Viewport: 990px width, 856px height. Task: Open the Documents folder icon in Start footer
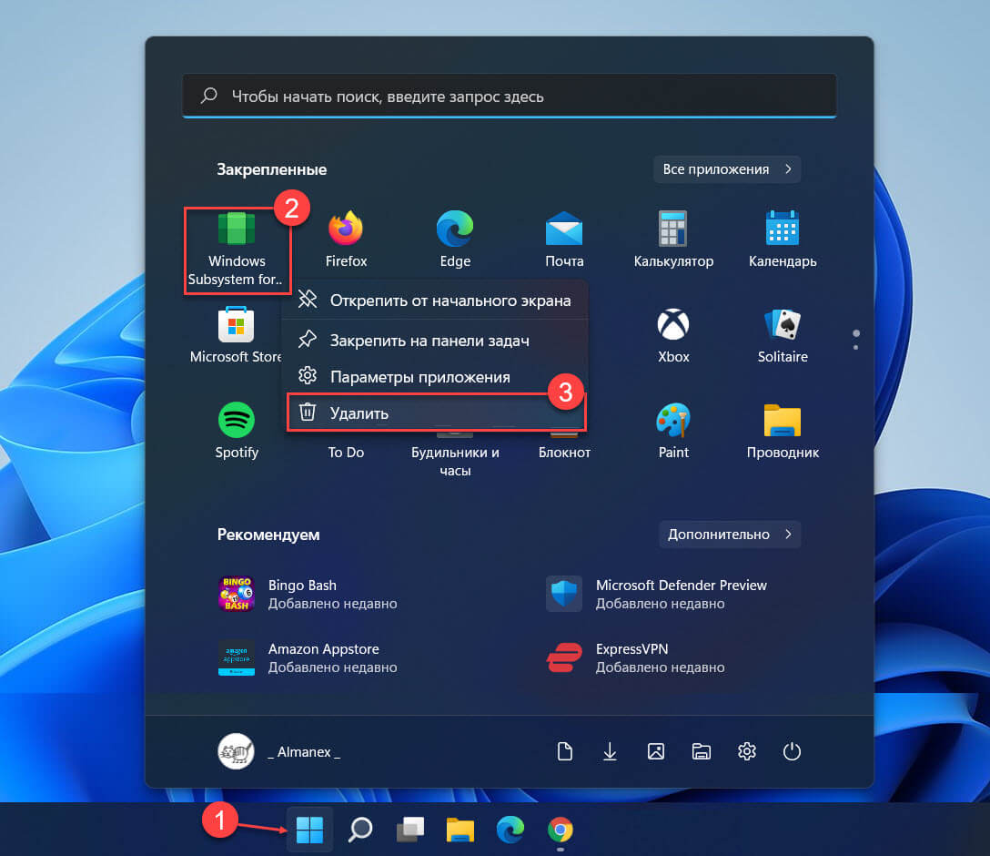click(x=565, y=751)
